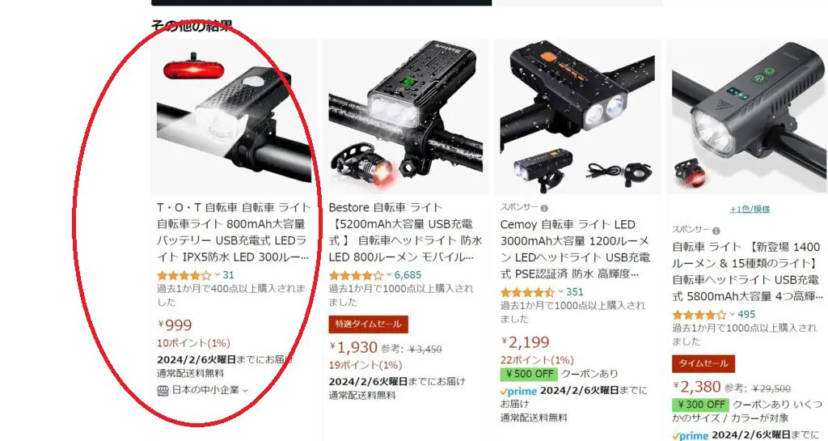Click the ¥300 OFF coupon badge
The height and width of the screenshot is (441, 828).
coord(700,405)
